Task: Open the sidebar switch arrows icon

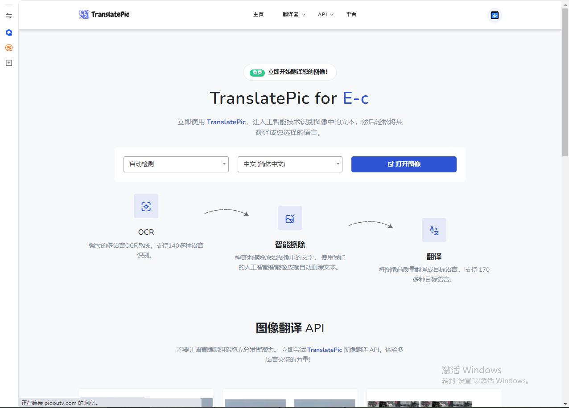Action: point(9,16)
